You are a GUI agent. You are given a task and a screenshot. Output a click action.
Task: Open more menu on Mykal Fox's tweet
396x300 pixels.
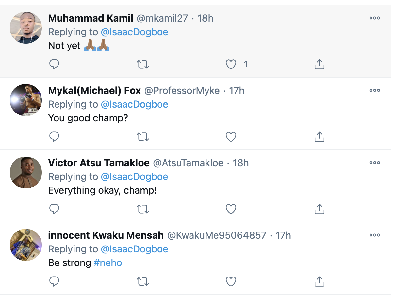click(374, 91)
